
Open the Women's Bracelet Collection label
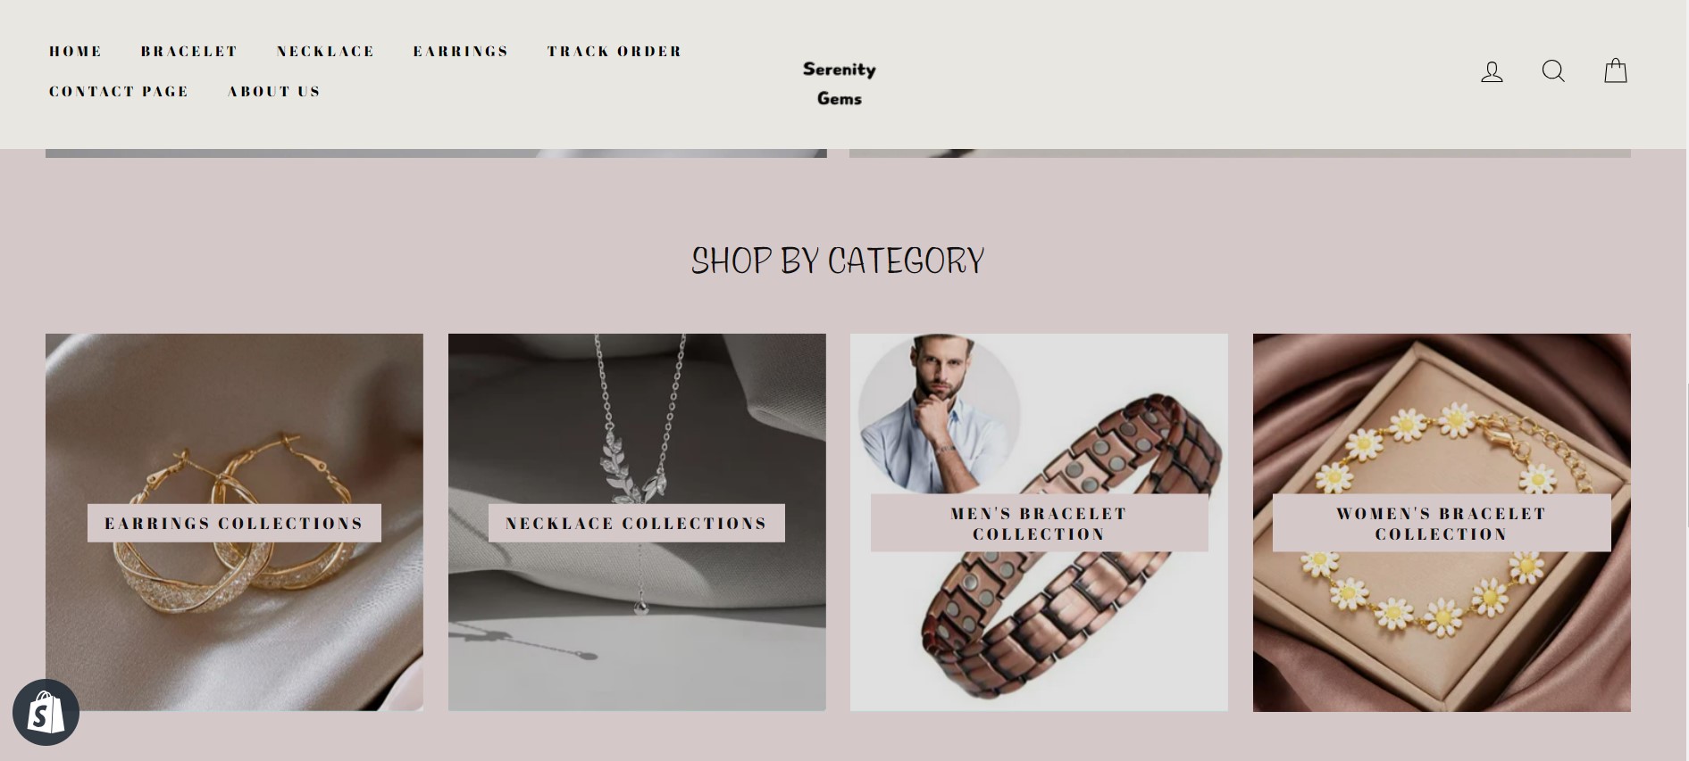(x=1442, y=523)
